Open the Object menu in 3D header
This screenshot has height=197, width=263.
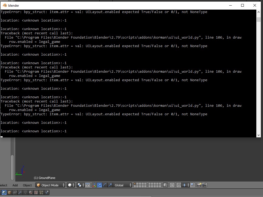click(27, 185)
